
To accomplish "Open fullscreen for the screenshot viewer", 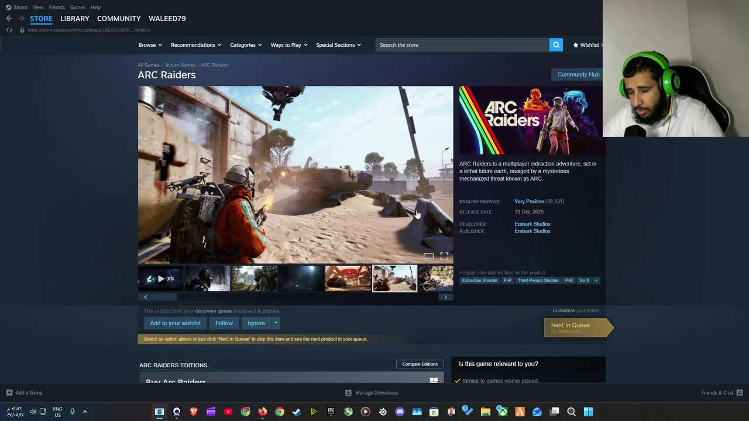I will pyautogui.click(x=444, y=256).
